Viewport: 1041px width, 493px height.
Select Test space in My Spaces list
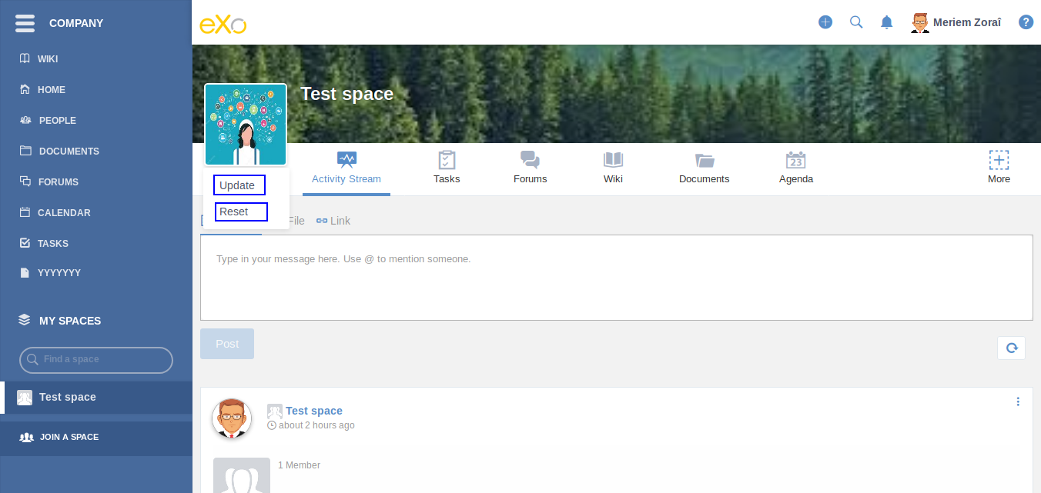96,397
